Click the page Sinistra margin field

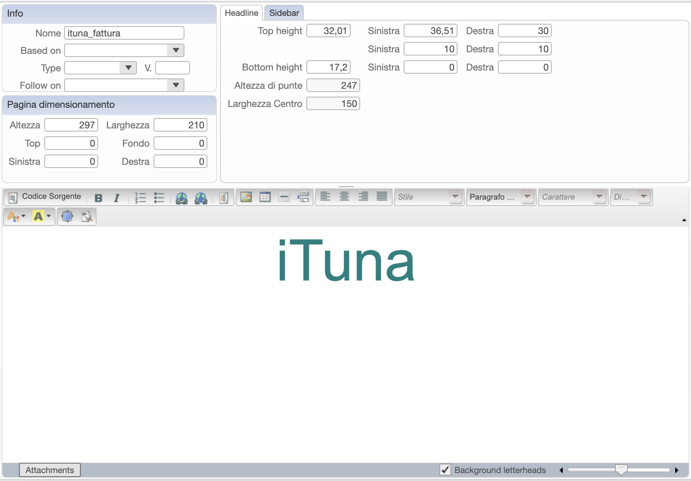click(x=71, y=162)
